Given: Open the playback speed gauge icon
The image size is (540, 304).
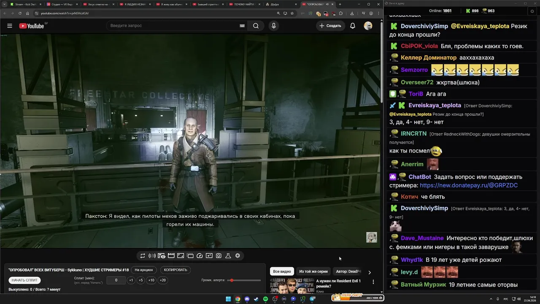Looking at the screenshot, I should [200, 256].
